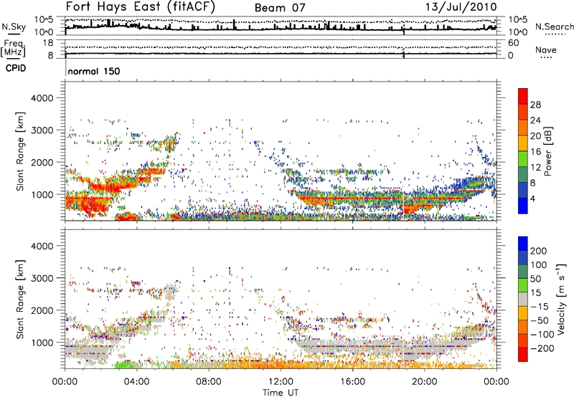
Task: Click the "10^5" tick beside N.Search
Action: click(518, 19)
